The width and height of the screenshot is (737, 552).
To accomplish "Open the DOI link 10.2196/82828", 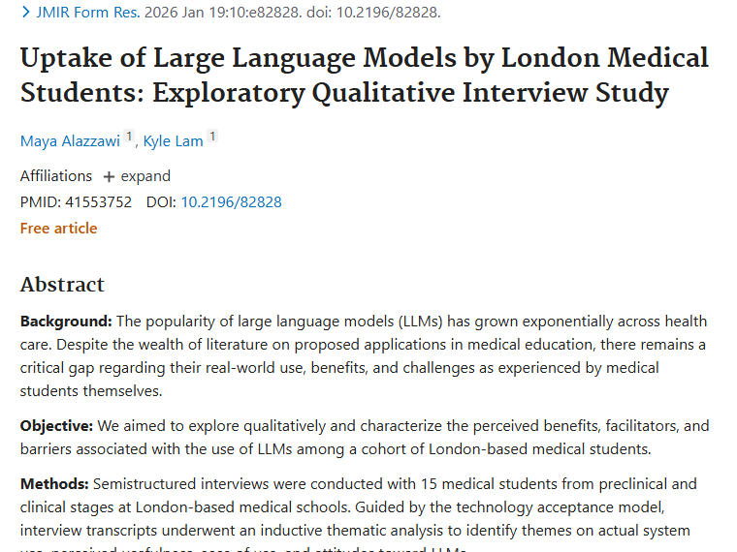I will click(x=231, y=202).
